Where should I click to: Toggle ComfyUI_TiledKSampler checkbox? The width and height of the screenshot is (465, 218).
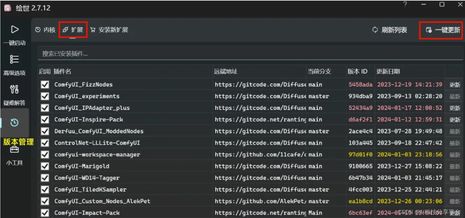(45, 190)
